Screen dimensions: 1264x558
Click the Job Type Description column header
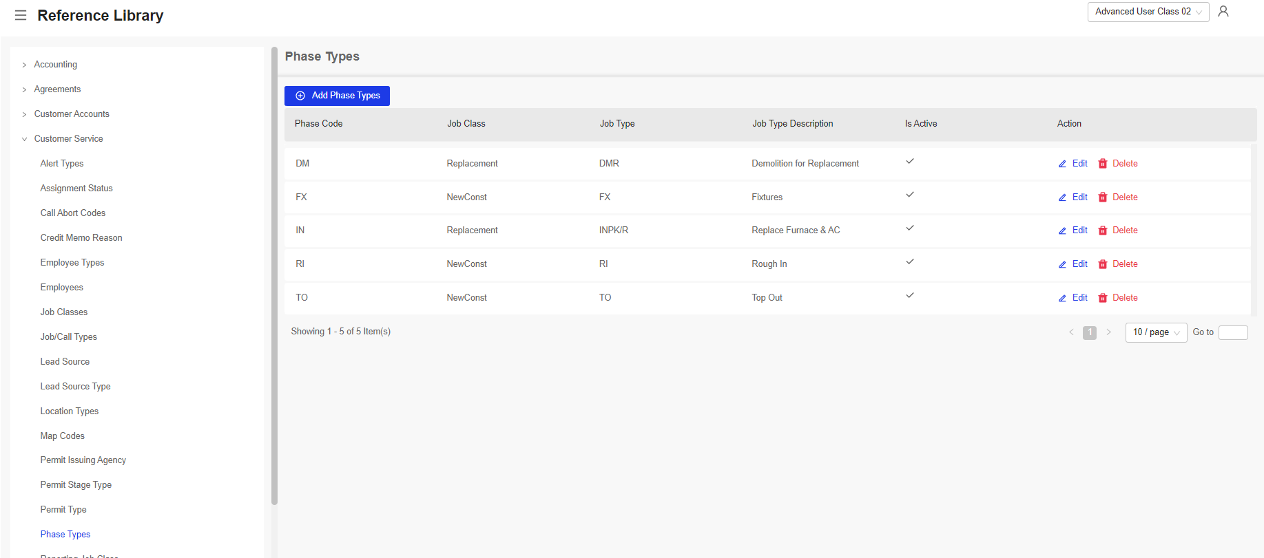(793, 124)
